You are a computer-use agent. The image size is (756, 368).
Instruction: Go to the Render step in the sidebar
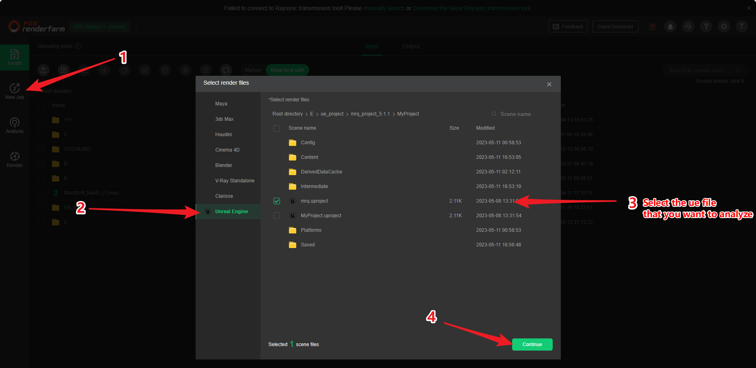[15, 159]
